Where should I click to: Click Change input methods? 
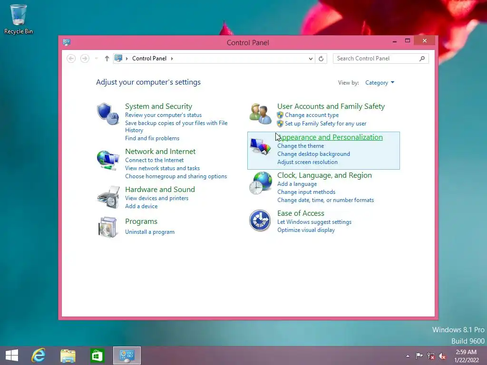click(306, 192)
